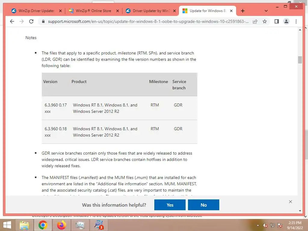Launch Firefox from taskbar

pyautogui.click(x=61, y=225)
